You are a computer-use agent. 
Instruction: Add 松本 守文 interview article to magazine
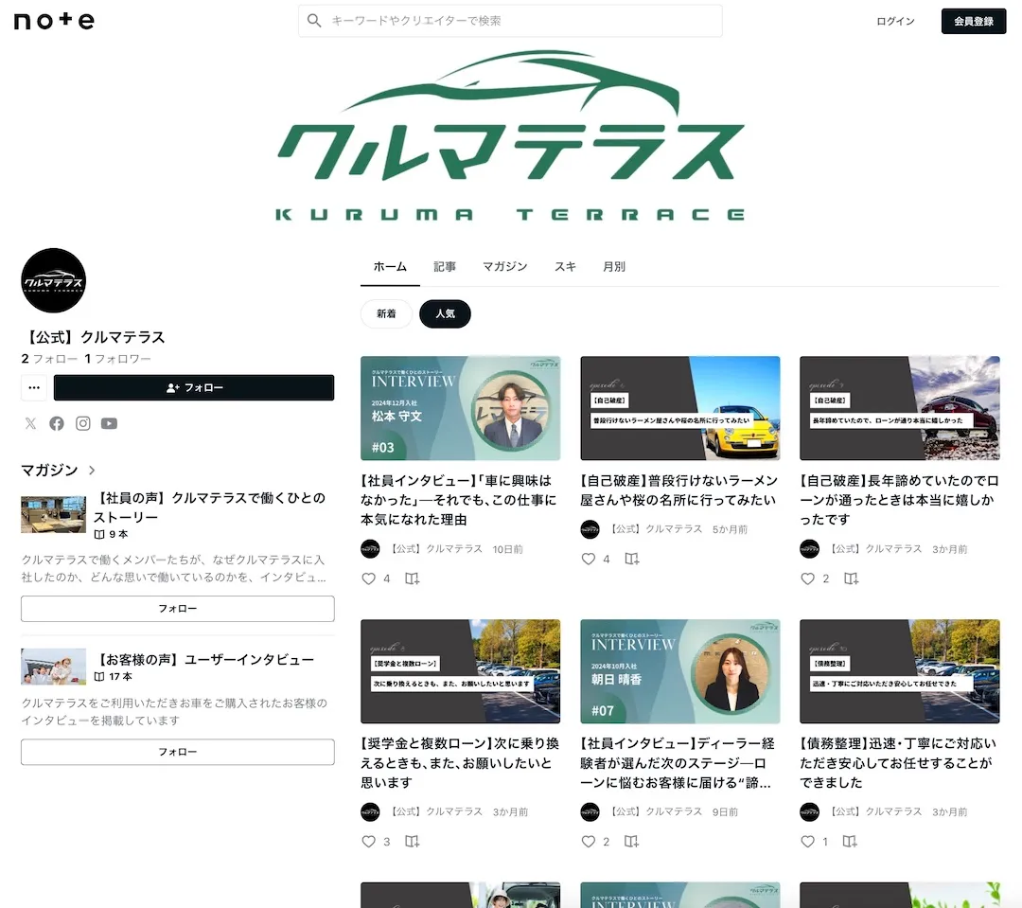(x=412, y=579)
